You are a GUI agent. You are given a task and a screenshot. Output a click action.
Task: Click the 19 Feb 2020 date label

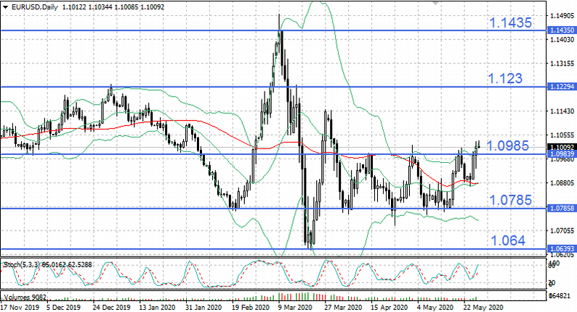tap(250, 307)
